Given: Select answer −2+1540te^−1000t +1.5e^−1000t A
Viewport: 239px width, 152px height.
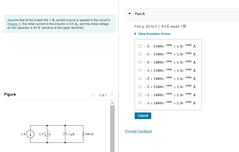Looking at the screenshot, I should click(x=140, y=87).
